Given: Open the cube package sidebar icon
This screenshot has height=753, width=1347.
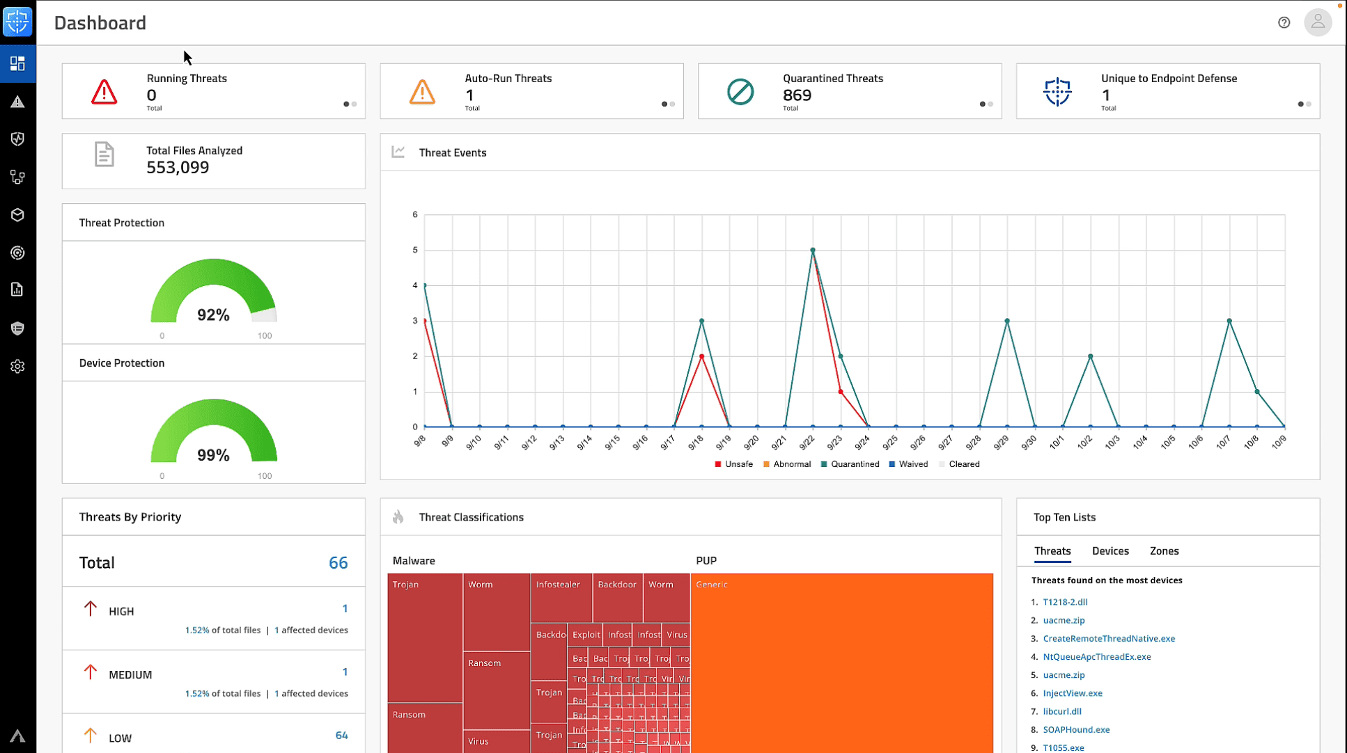Looking at the screenshot, I should pos(17,215).
